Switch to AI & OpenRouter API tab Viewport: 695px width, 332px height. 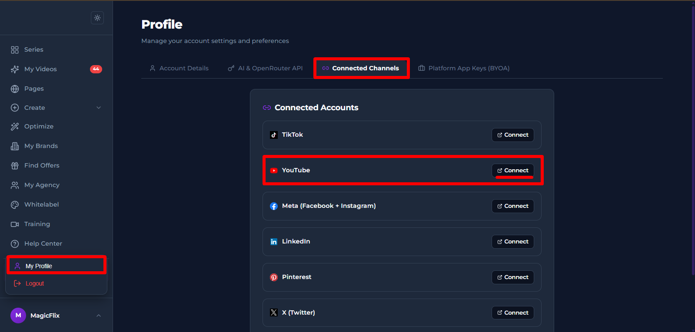point(265,68)
